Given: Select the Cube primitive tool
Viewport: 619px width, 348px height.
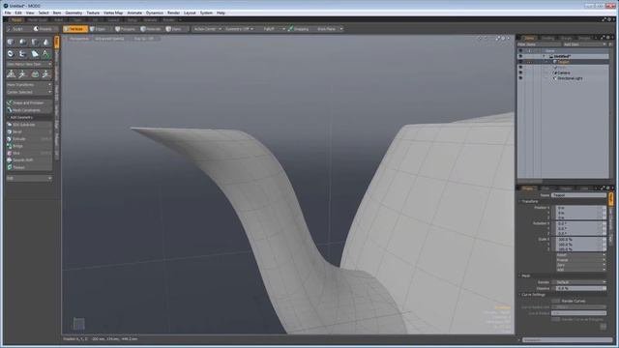Looking at the screenshot, I should click(11, 43).
